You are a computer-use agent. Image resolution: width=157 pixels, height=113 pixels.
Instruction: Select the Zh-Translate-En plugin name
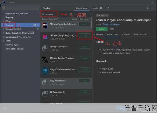point(57,92)
